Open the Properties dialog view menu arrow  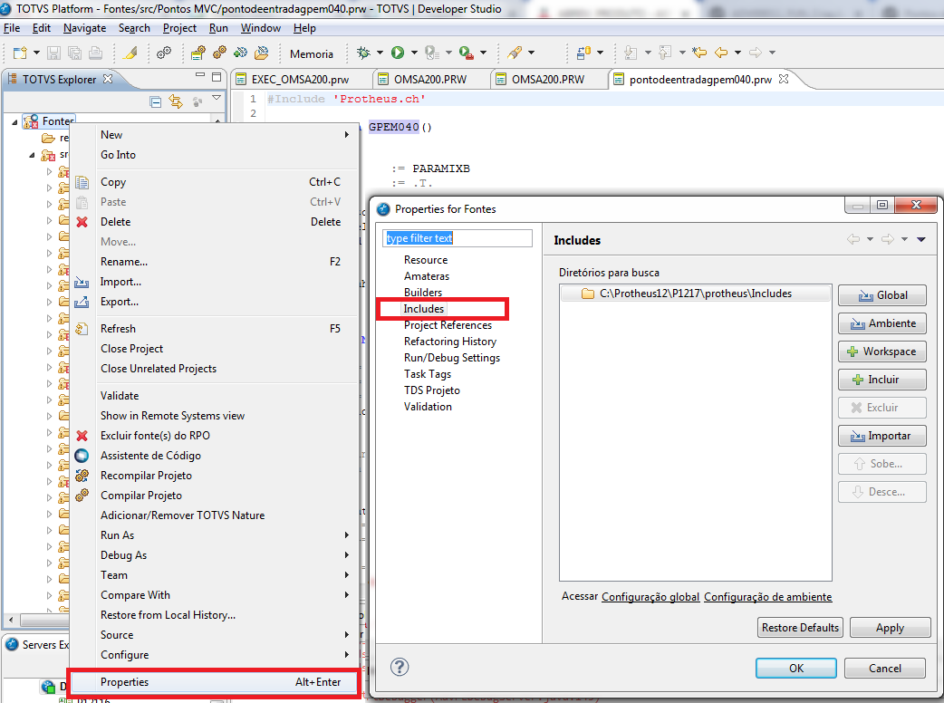pos(920,239)
